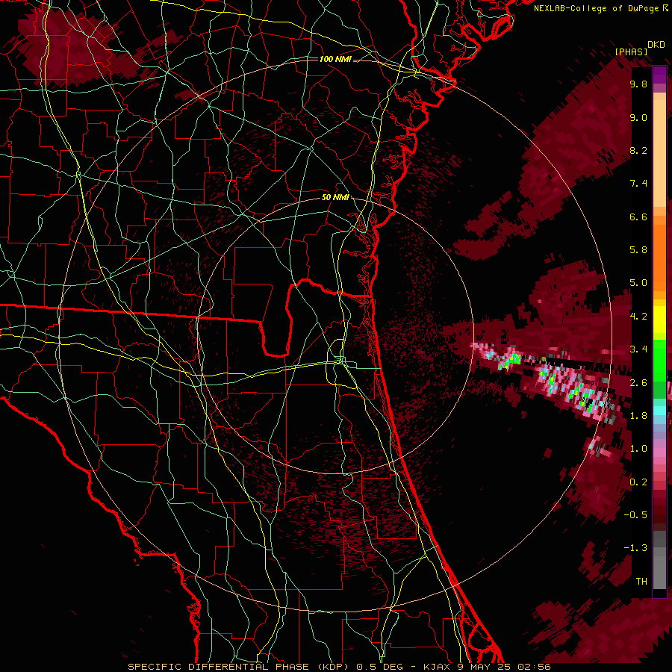This screenshot has height=672, width=672.
Task: Click the 1.0 value on color scale
Action: click(x=638, y=449)
